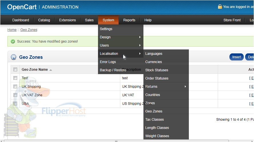Screen dimensions: 254x142
Task: Click the globe icon beside Geo Zones heading
Action: click(x=14, y=57)
